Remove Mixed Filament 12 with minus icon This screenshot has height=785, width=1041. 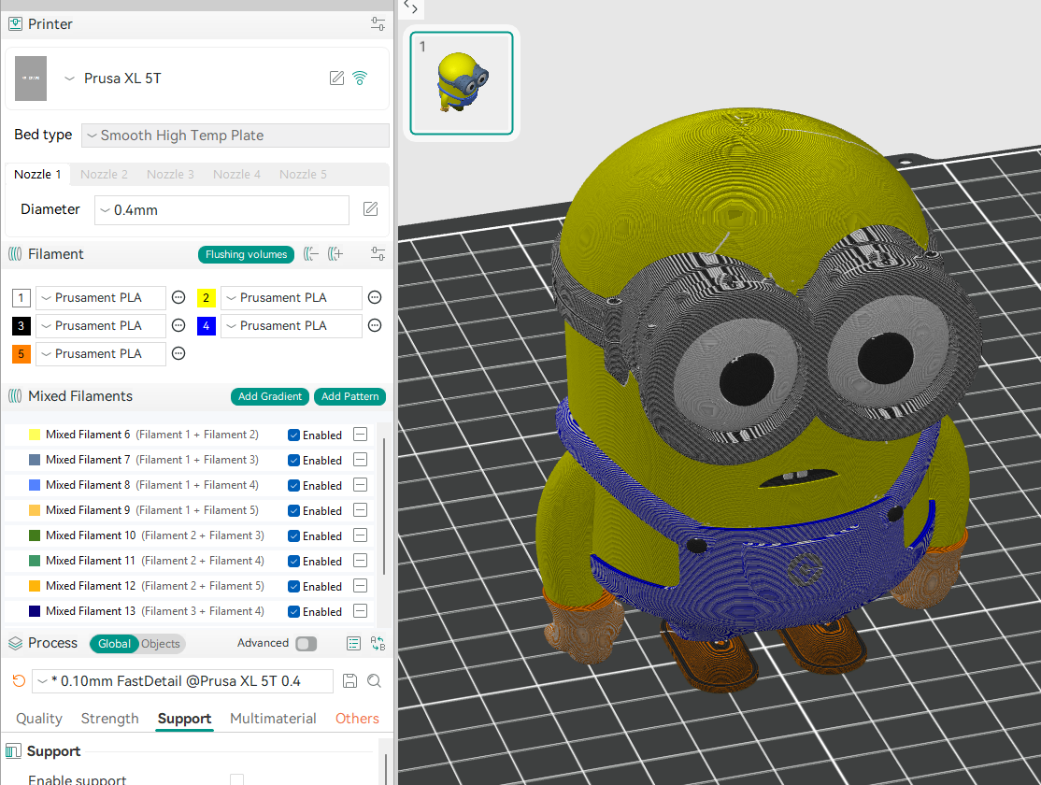tap(361, 586)
